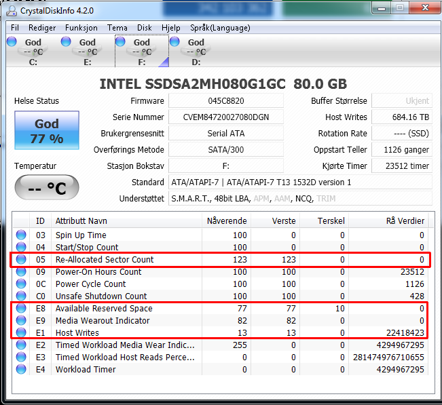Click the ID column header
Screen dimensions: 442x405
(x=40, y=220)
